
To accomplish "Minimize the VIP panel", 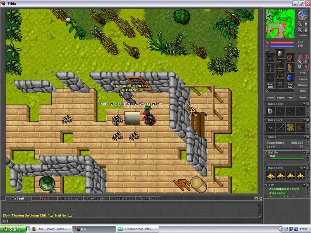I will 304,185.
